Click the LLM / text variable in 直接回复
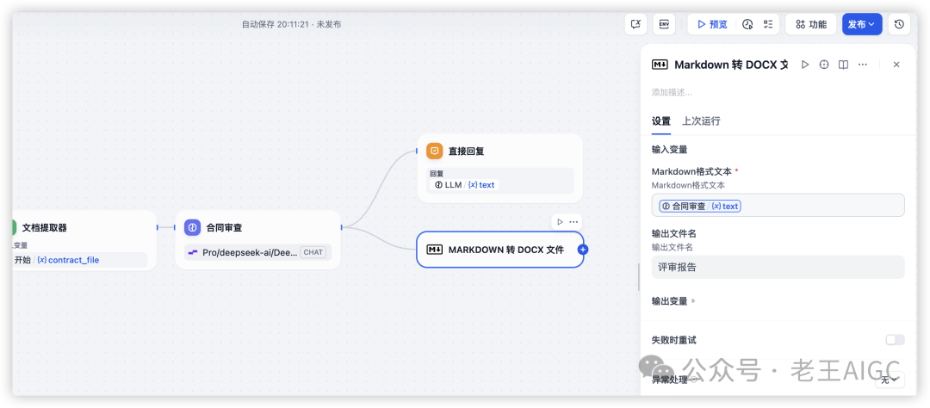 [465, 185]
